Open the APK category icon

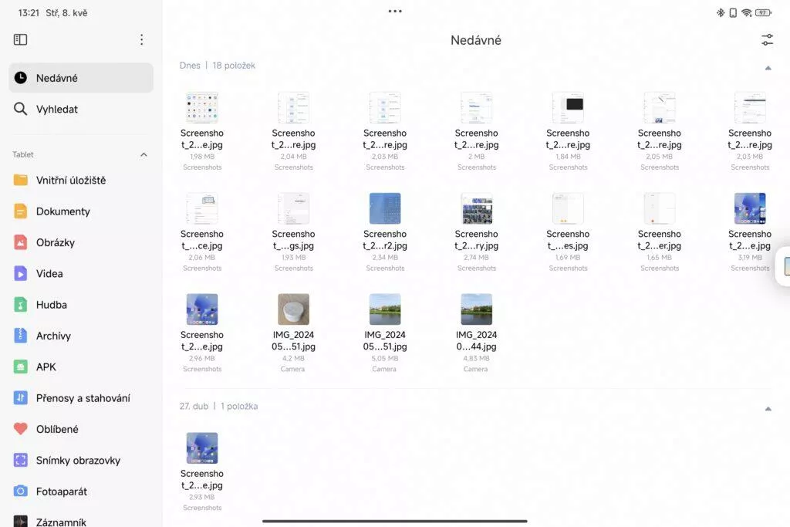20,367
